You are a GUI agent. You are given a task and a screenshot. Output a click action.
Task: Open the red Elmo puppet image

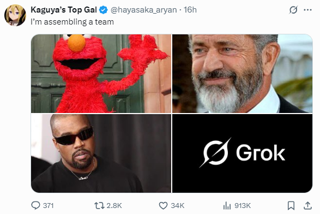(x=101, y=74)
